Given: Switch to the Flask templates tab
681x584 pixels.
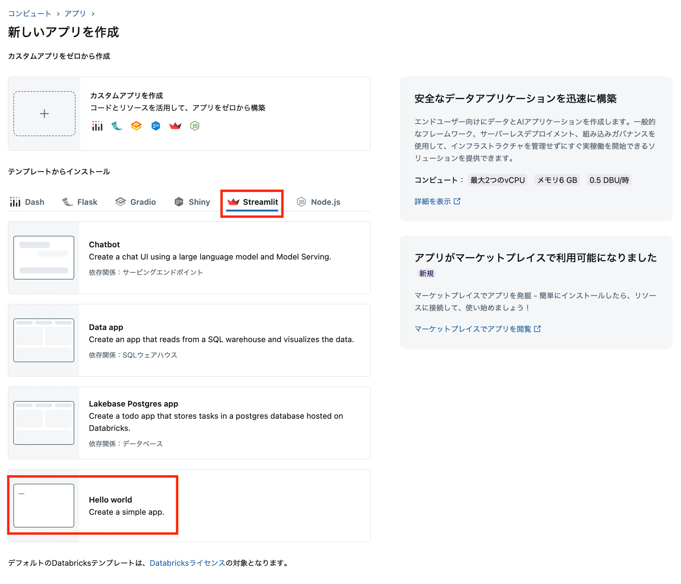Looking at the screenshot, I should (x=80, y=202).
